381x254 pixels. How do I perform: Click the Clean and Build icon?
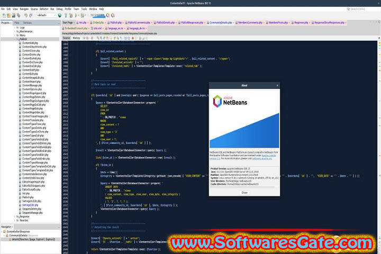[x=71, y=15]
